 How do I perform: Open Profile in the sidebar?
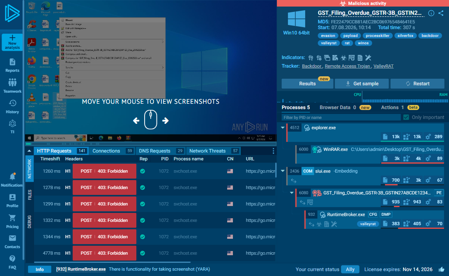pos(12,201)
